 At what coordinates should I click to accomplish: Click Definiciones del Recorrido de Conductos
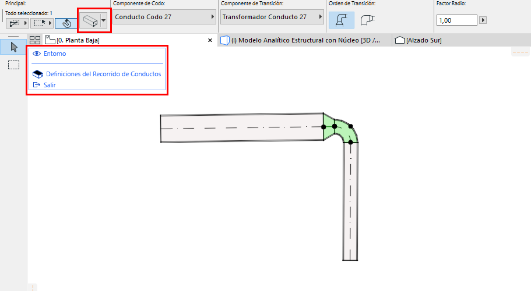(x=104, y=74)
